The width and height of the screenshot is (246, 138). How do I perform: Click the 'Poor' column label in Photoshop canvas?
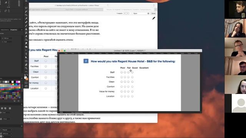(x=123, y=68)
